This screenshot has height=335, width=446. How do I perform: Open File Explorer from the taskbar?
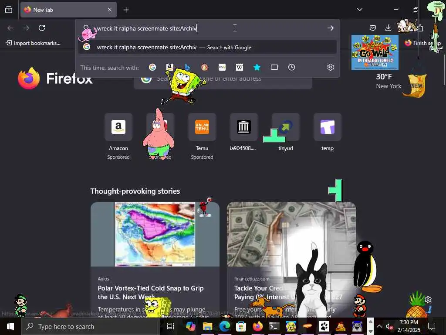pos(207,326)
